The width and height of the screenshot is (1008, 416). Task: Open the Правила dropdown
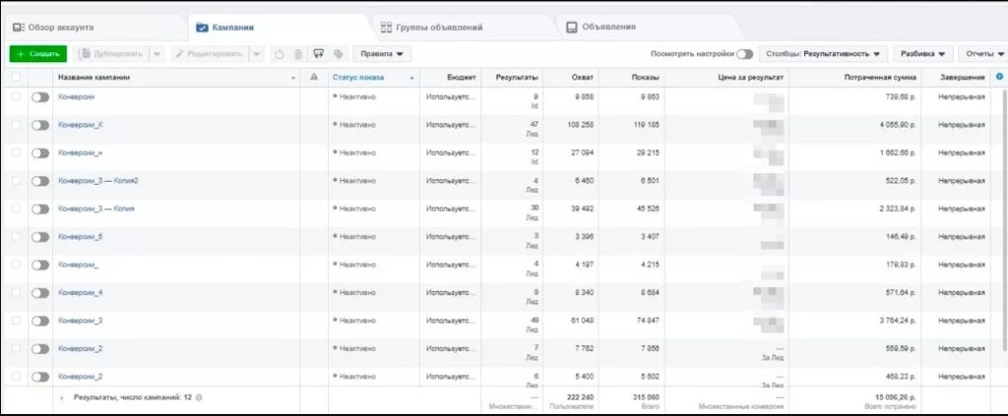[x=382, y=54]
